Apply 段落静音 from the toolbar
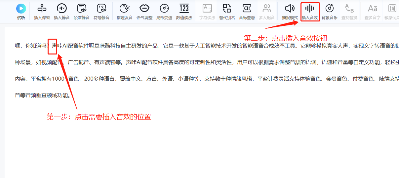The width and height of the screenshot is (399, 178). pos(82,12)
